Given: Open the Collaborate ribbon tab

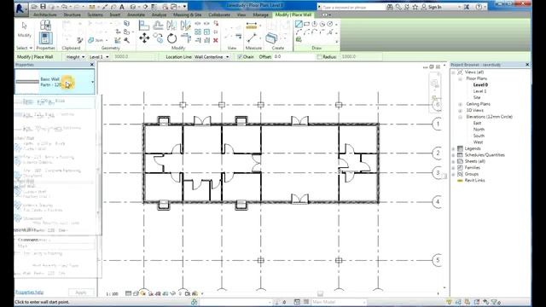Looking at the screenshot, I should 219,15.
